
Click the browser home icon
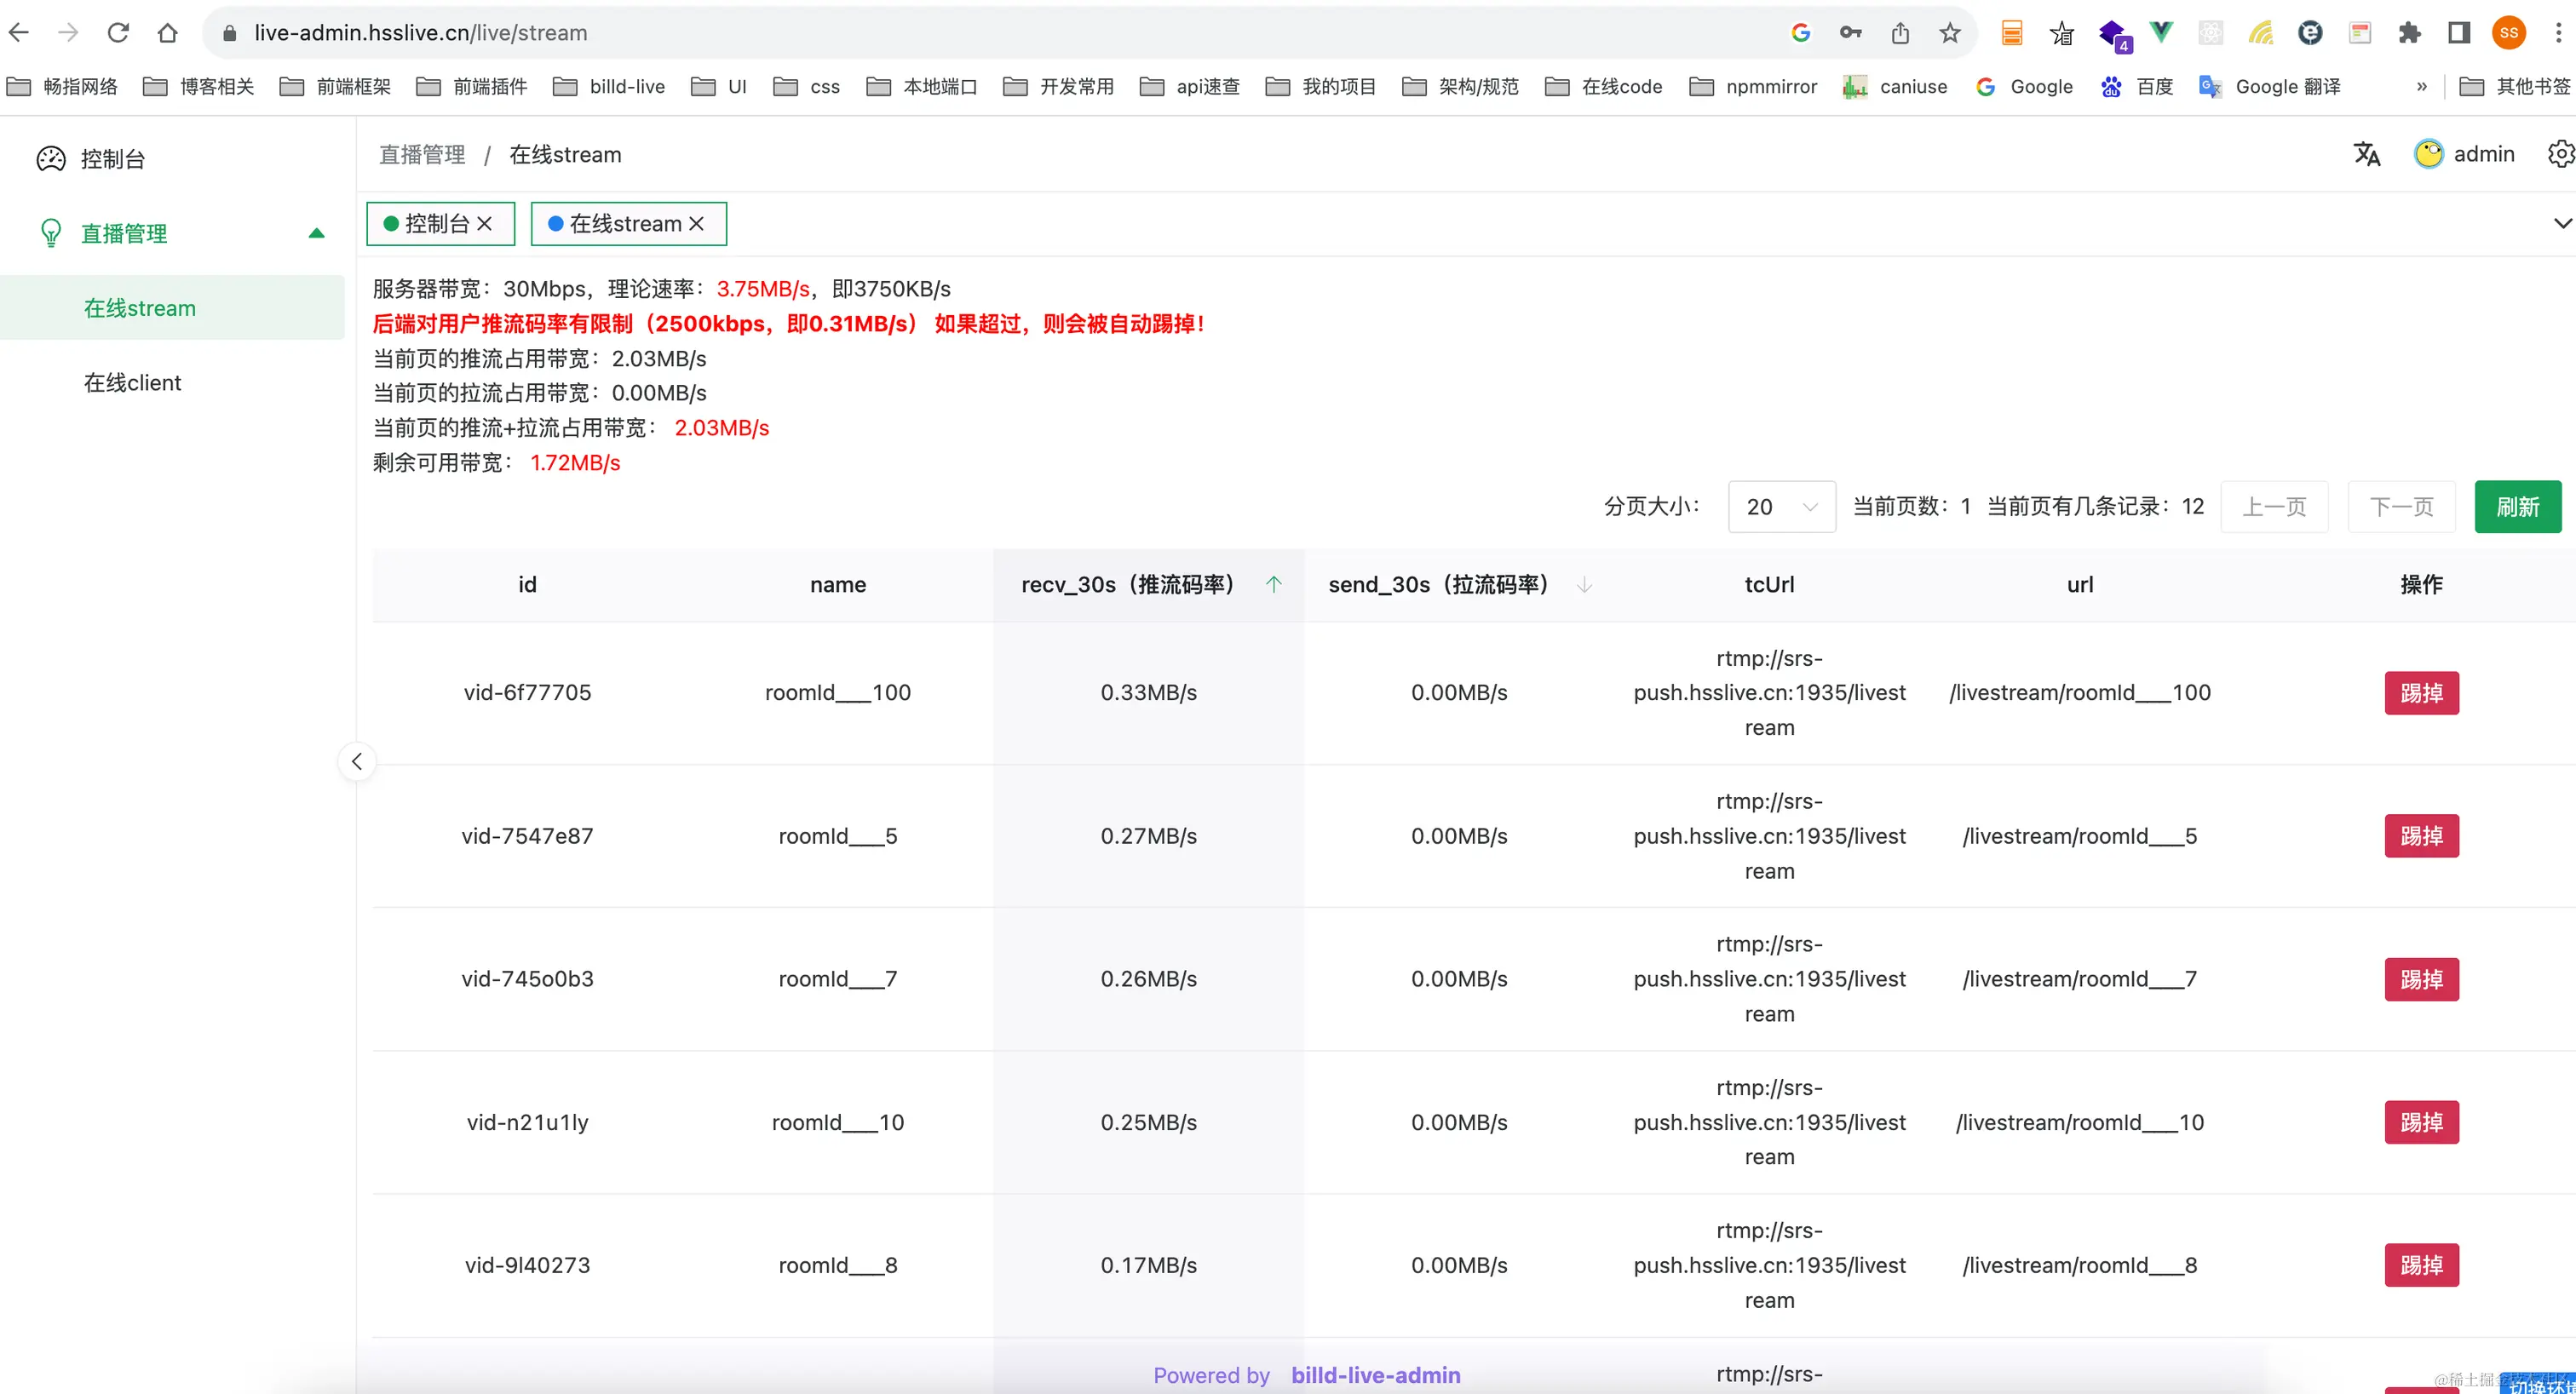(167, 33)
